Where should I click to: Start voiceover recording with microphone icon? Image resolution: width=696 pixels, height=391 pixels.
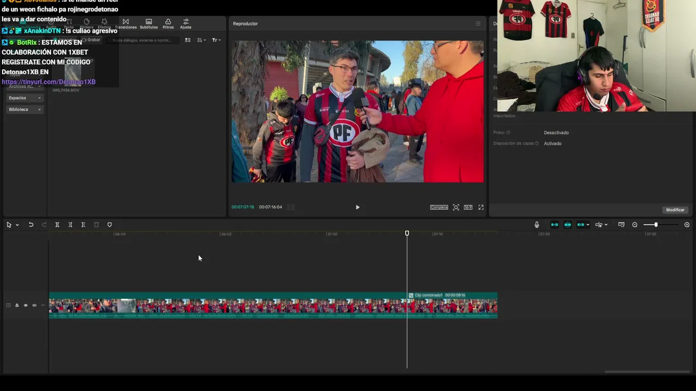(x=537, y=225)
